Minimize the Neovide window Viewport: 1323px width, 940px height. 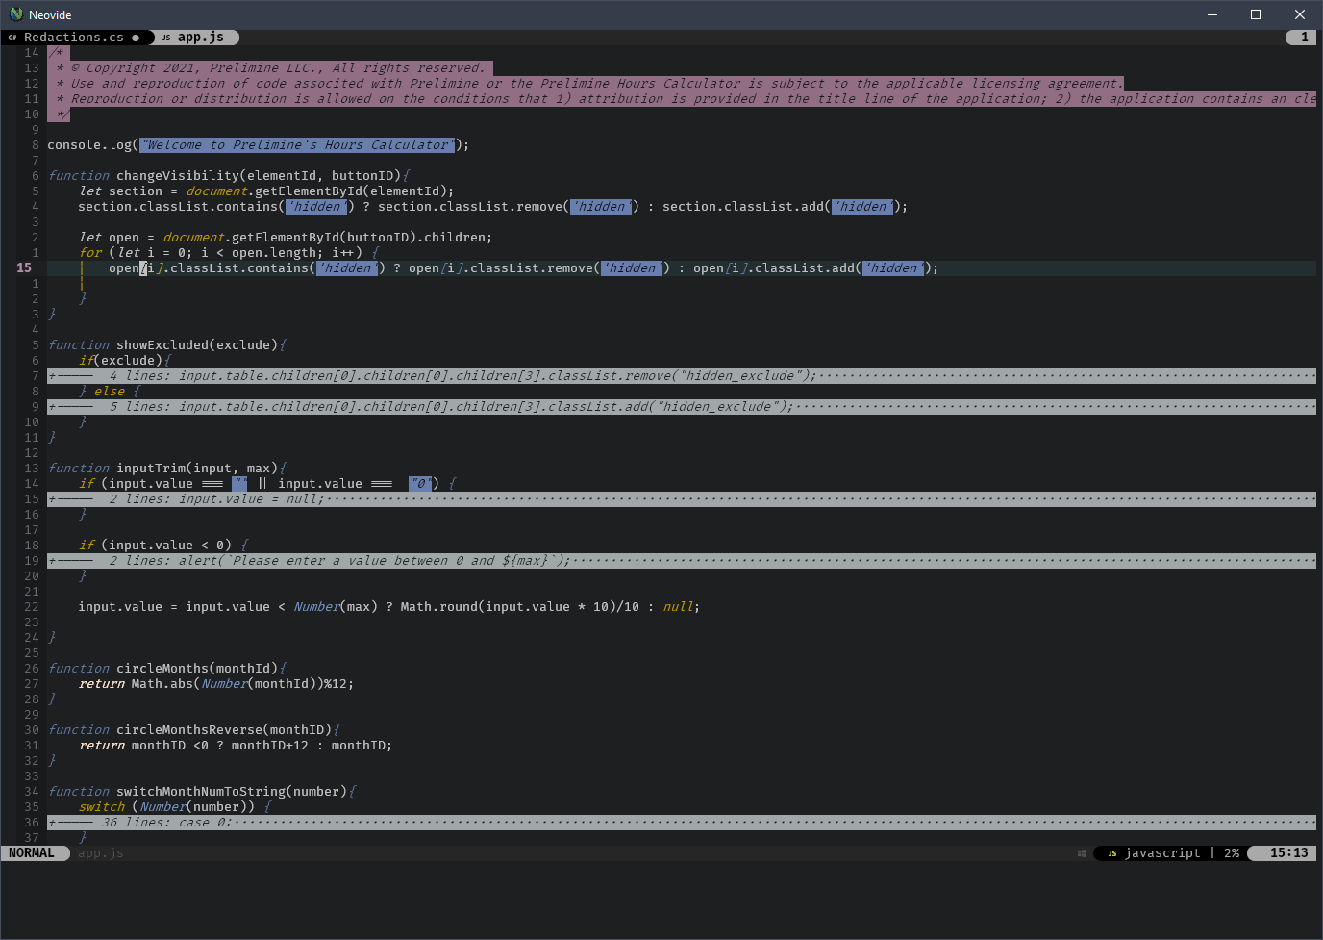point(1211,14)
